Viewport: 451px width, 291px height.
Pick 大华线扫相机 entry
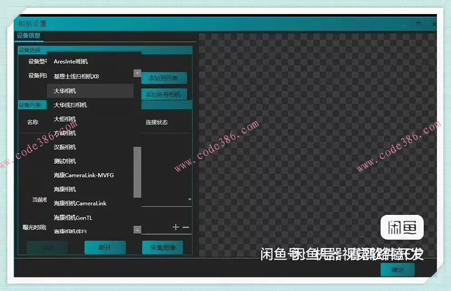90,105
